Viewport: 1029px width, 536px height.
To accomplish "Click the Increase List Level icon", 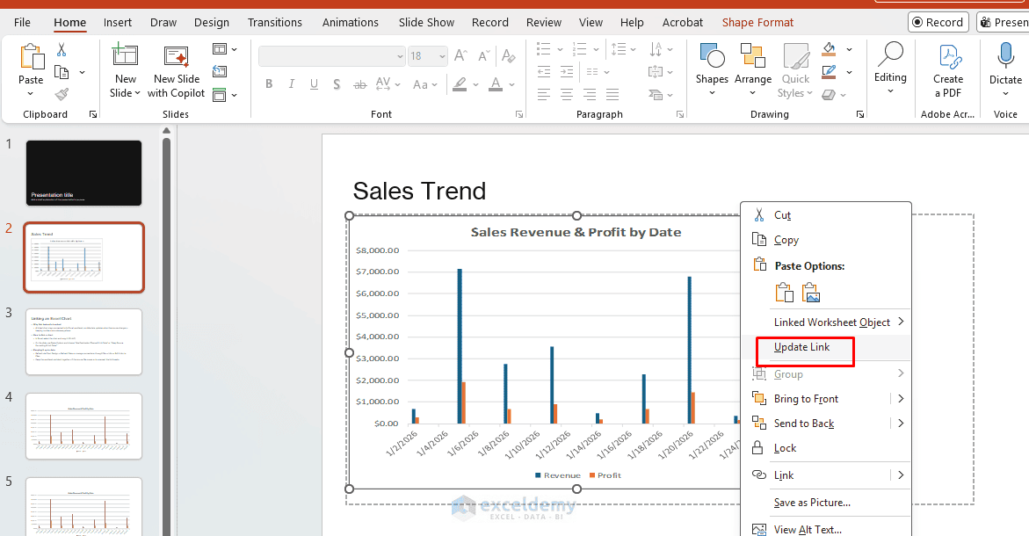I will [x=566, y=71].
